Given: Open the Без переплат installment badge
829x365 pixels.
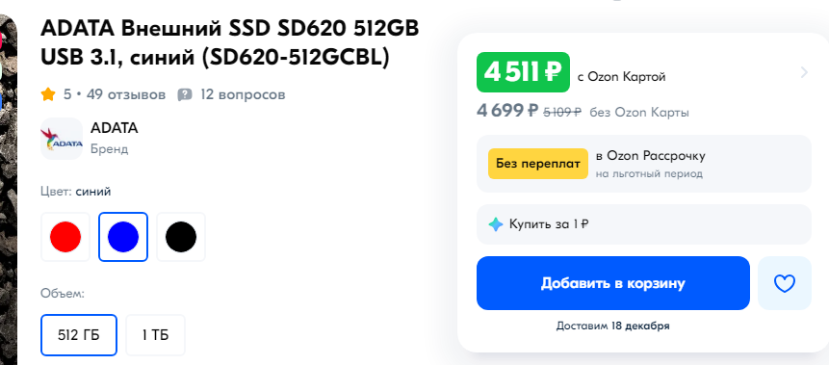Looking at the screenshot, I should coord(537,164).
